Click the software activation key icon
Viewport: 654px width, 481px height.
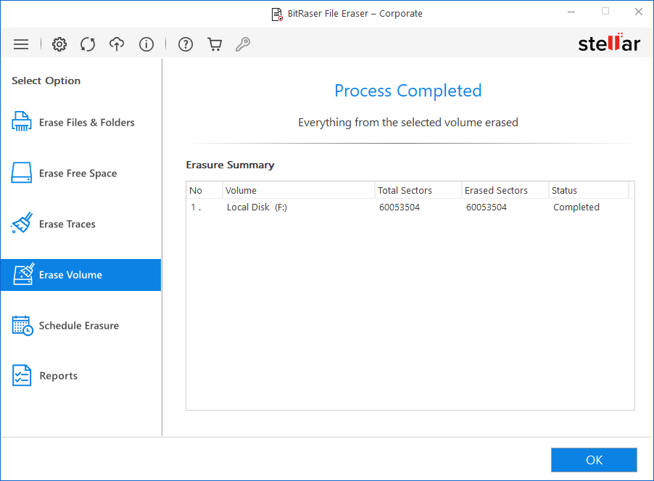coord(243,44)
